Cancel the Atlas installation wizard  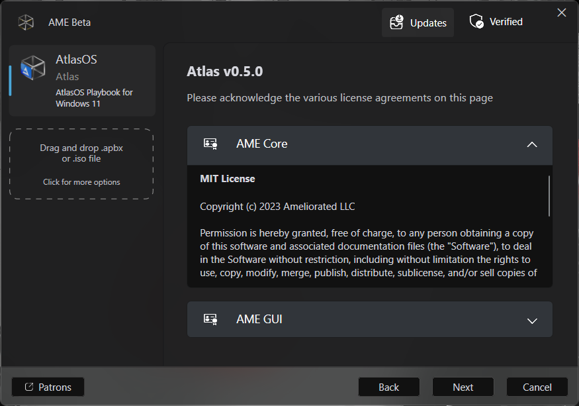[537, 387]
